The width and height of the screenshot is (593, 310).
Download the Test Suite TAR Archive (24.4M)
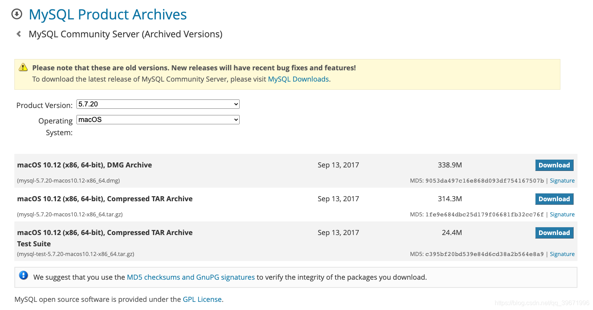[x=554, y=233]
